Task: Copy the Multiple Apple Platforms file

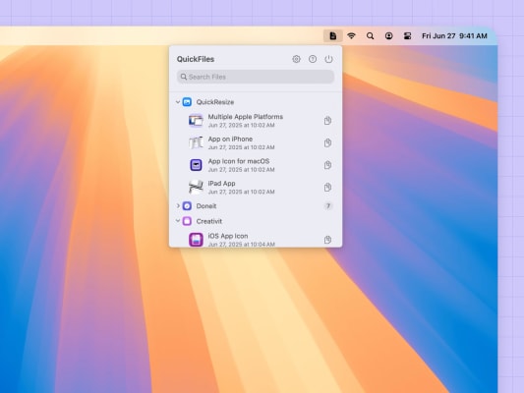Action: pyautogui.click(x=327, y=121)
